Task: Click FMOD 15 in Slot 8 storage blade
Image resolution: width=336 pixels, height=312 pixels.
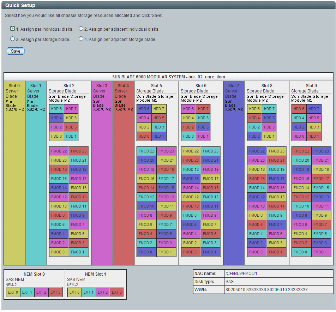Action: click(x=277, y=188)
